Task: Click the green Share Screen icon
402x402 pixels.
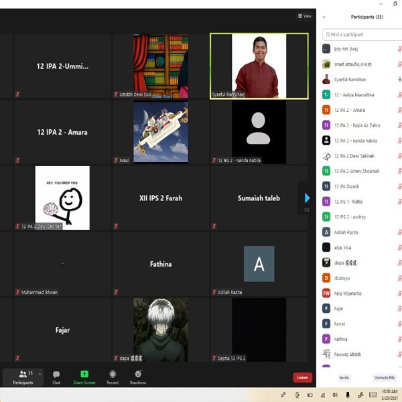Action: pyautogui.click(x=84, y=376)
